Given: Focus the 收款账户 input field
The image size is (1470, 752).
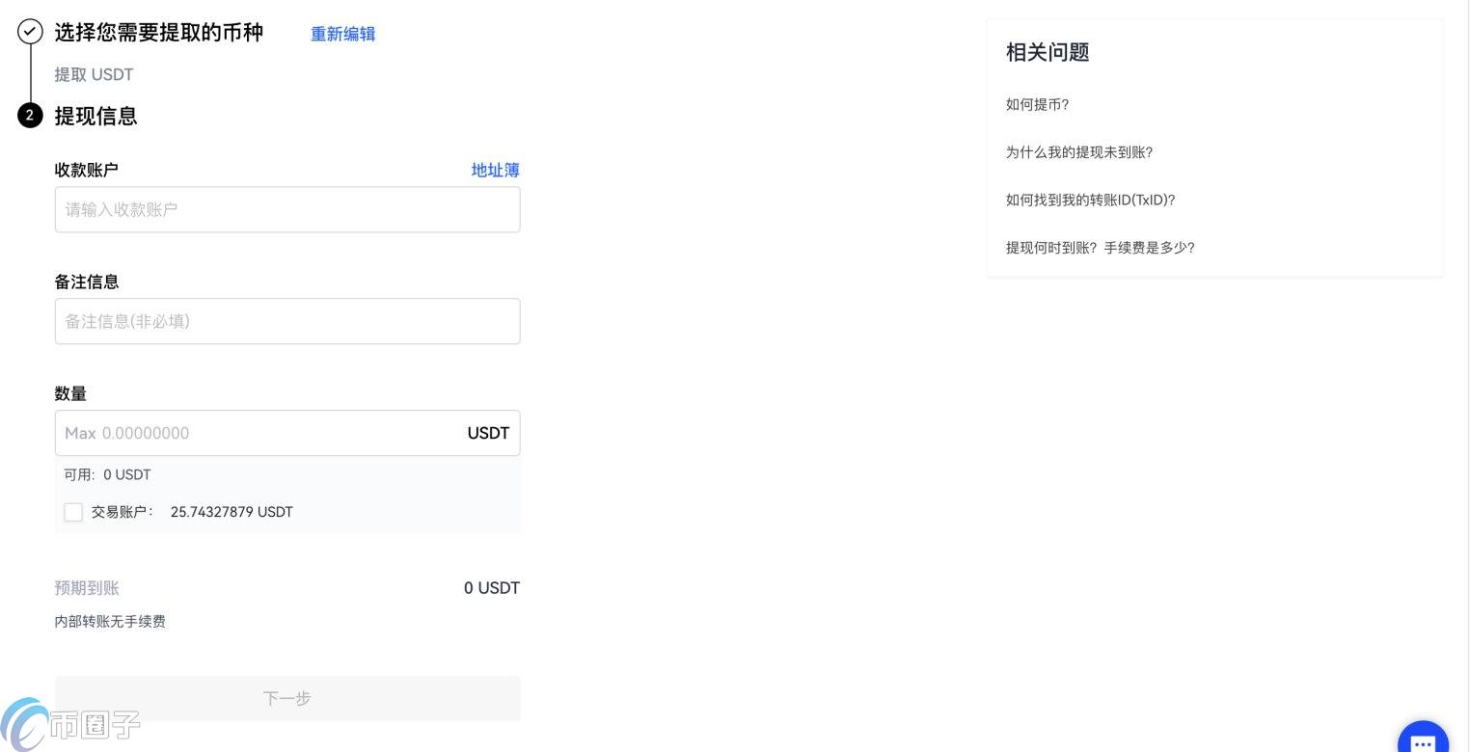Looking at the screenshot, I should [286, 209].
